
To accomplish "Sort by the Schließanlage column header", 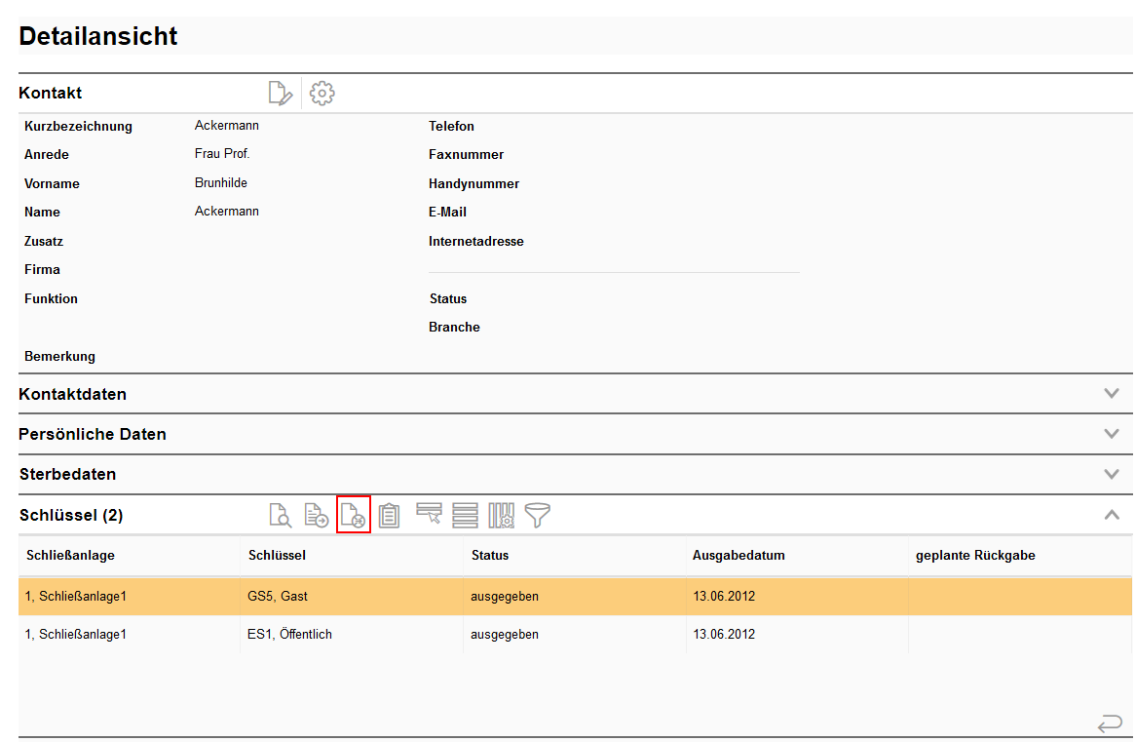I will pyautogui.click(x=70, y=556).
